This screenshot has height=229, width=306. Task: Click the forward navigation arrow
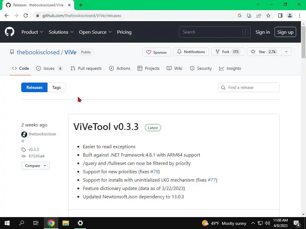pos(16,16)
